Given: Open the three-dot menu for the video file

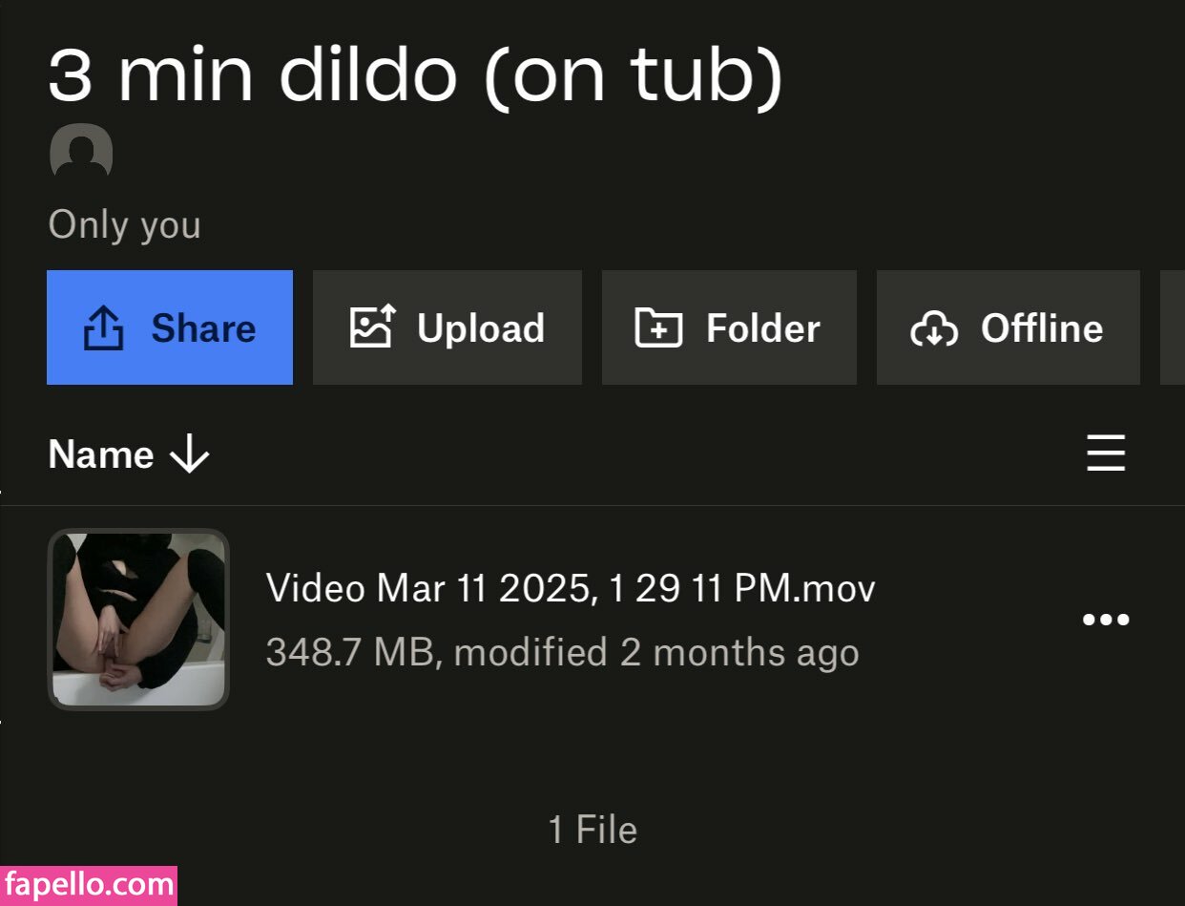Looking at the screenshot, I should [x=1106, y=620].
